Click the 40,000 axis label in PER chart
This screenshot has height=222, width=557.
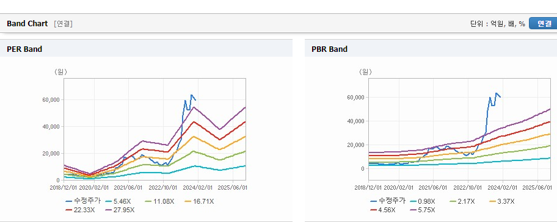click(51, 127)
